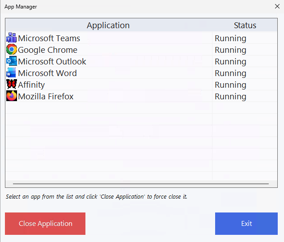
Task: Click the Running status beside Mozilla Firefox
Action: [x=230, y=97]
